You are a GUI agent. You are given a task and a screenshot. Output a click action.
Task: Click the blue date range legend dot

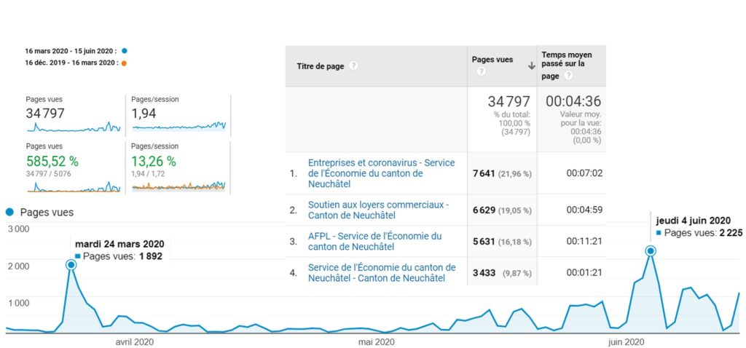pyautogui.click(x=125, y=51)
